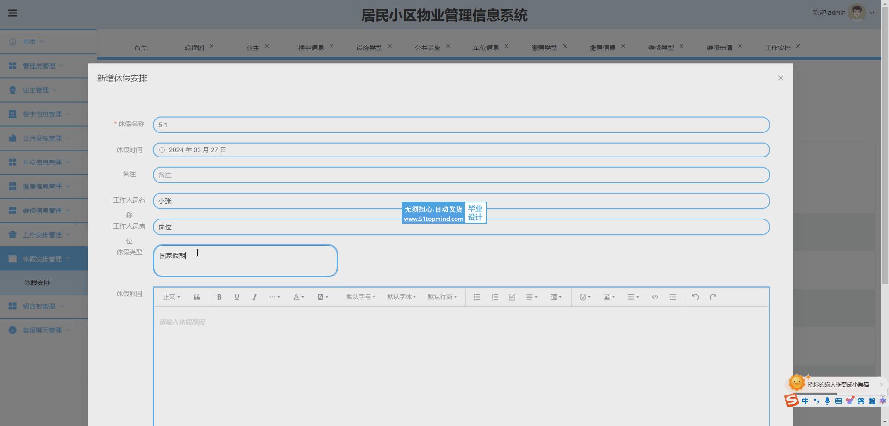Image resolution: width=889 pixels, height=426 pixels.
Task: Switch to the 公共设施 tab
Action: 428,48
